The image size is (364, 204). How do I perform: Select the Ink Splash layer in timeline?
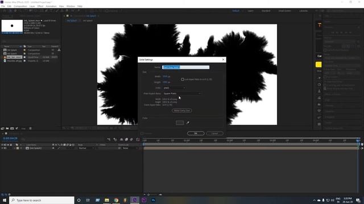pos(35,148)
